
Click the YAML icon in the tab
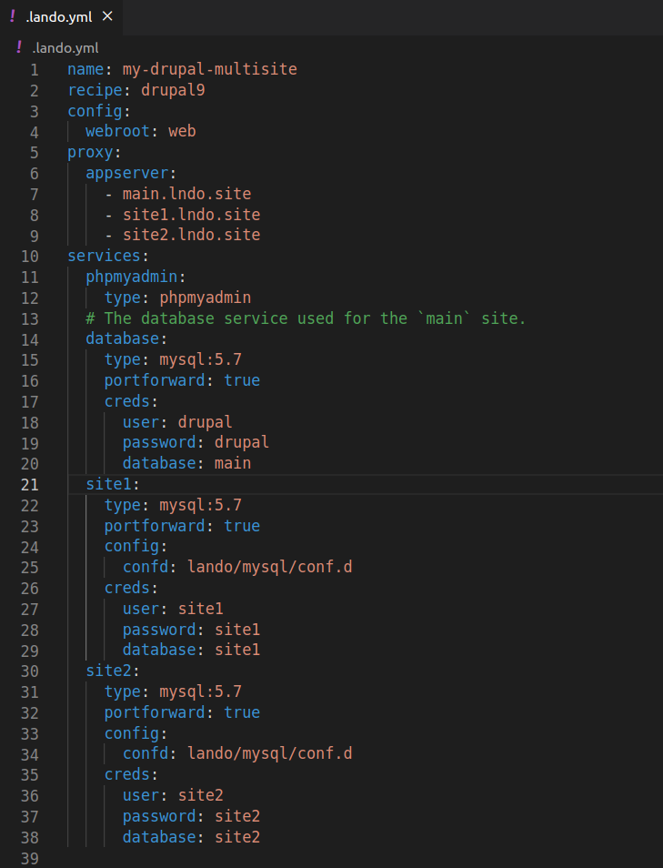(x=13, y=16)
